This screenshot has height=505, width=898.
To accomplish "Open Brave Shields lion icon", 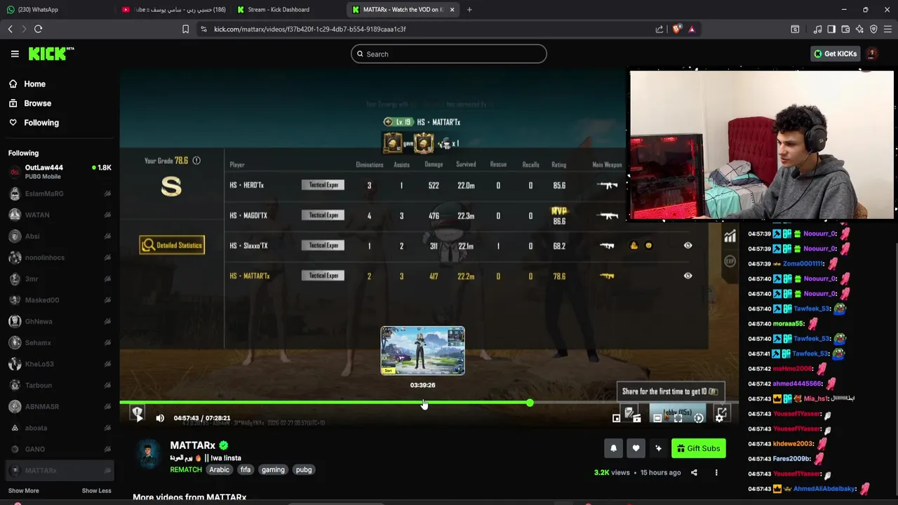I will (676, 29).
